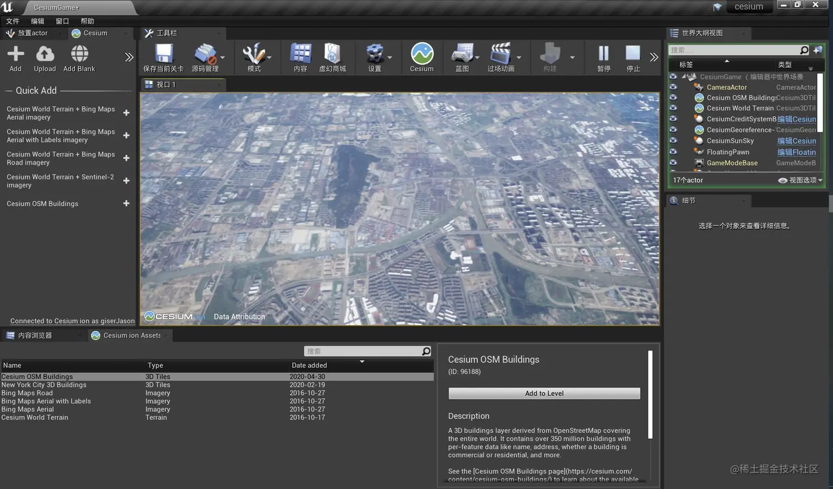
Task: Open 蓝图 dropdown arrow
Action: (x=477, y=57)
